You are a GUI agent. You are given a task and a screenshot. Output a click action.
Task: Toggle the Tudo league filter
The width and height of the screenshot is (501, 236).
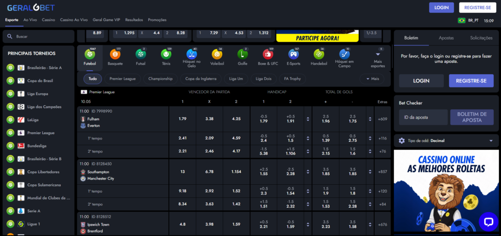tap(92, 79)
